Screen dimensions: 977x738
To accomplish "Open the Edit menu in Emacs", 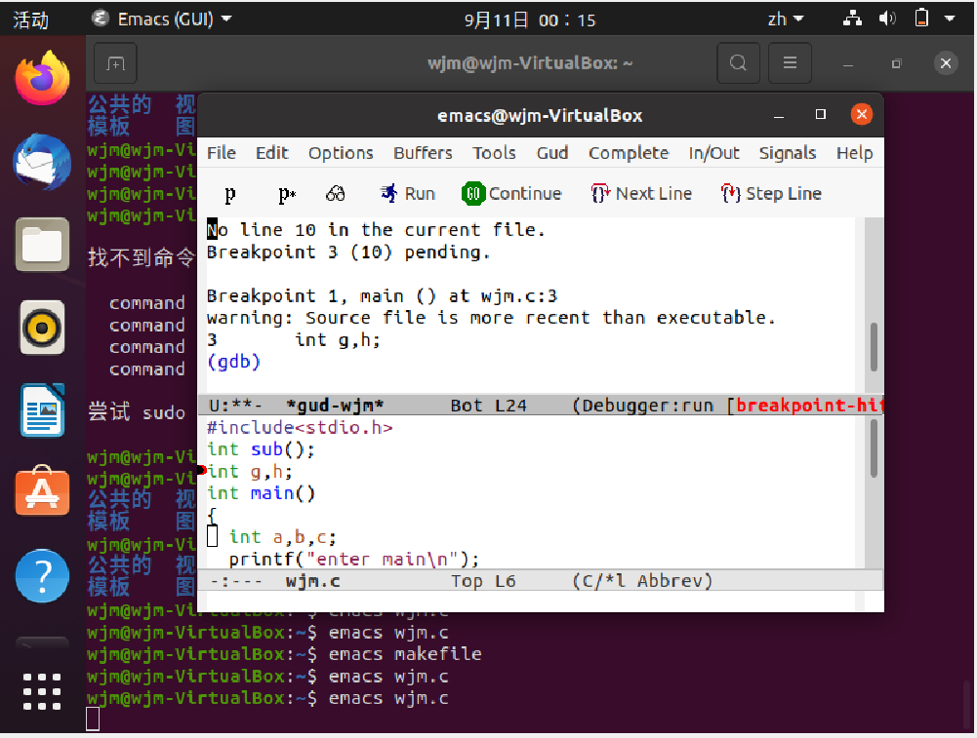I will [x=271, y=153].
